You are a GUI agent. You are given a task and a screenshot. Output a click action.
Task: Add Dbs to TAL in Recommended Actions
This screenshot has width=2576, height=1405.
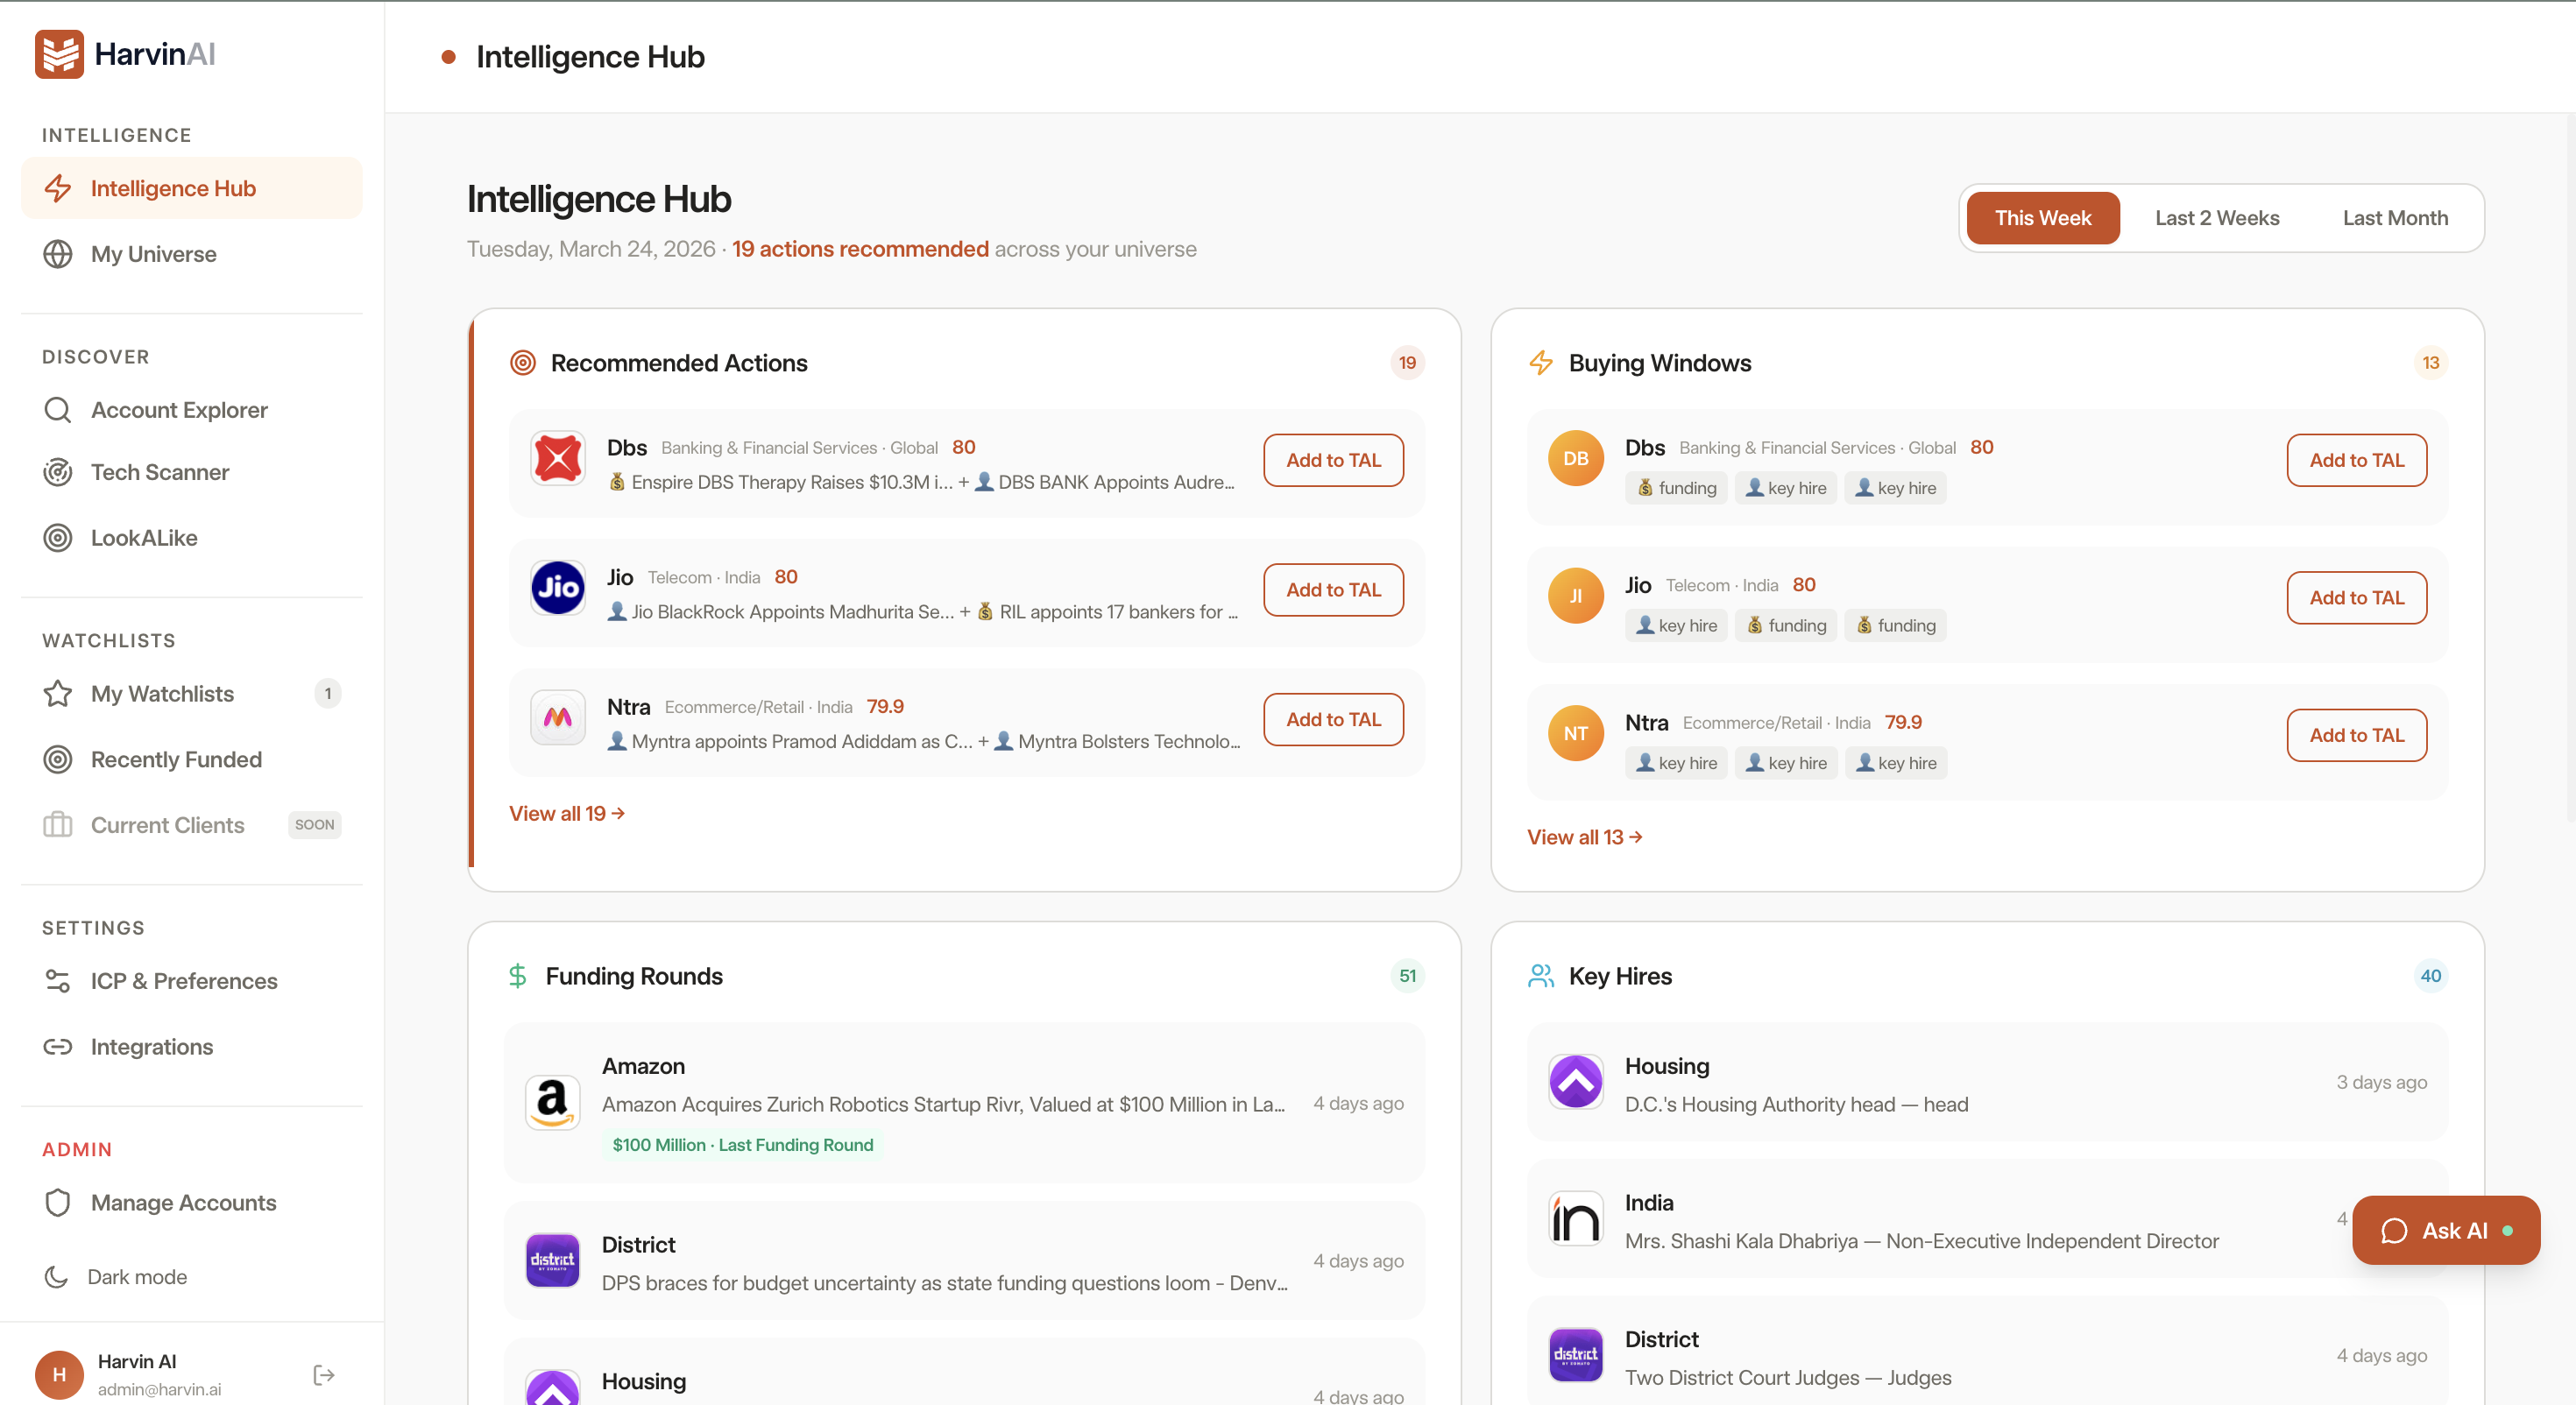pyautogui.click(x=1333, y=460)
